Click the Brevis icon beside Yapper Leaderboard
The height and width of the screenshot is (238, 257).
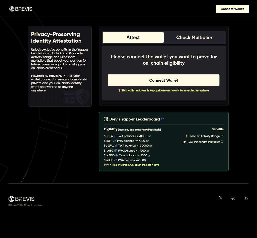(106, 119)
